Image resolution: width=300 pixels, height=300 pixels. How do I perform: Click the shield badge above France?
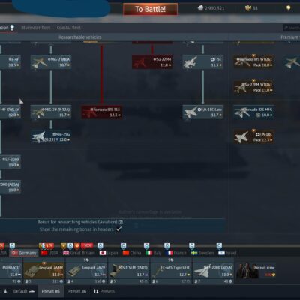167,246
